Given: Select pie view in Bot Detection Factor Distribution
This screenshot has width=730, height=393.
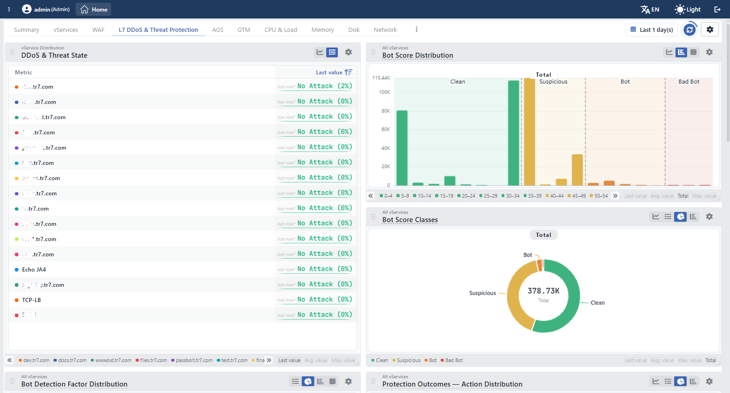Looking at the screenshot, I should pyautogui.click(x=308, y=381).
